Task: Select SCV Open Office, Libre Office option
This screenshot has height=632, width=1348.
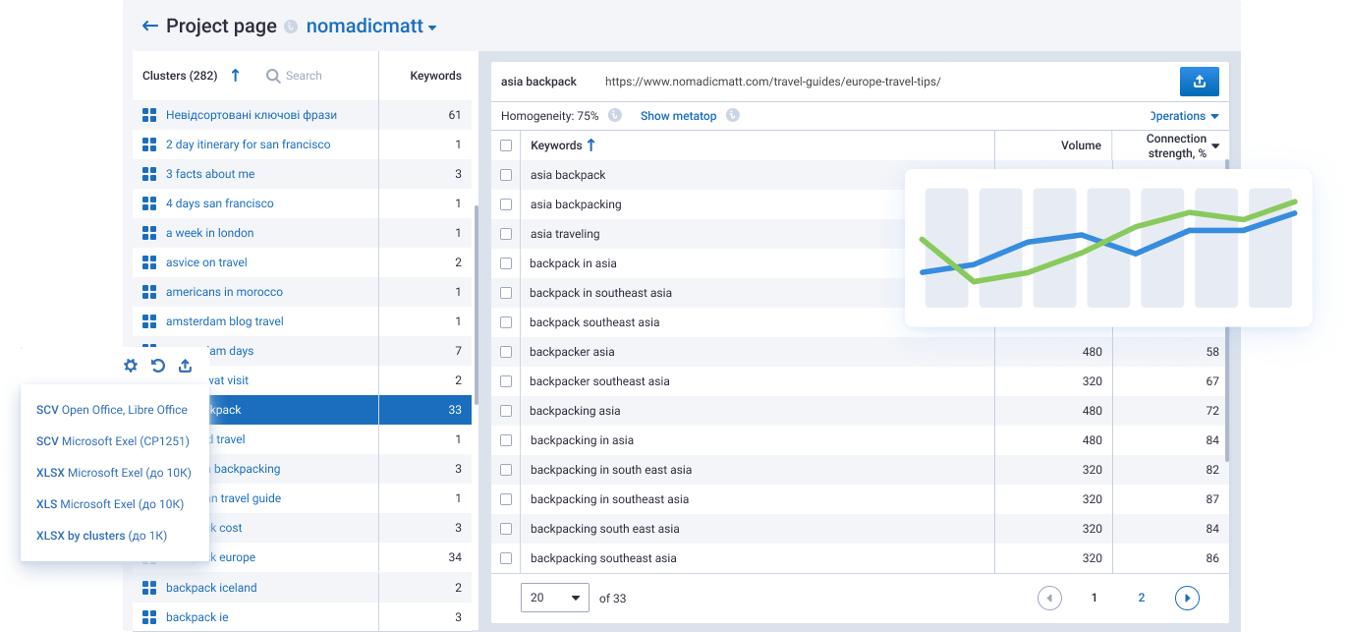Action: [111, 410]
